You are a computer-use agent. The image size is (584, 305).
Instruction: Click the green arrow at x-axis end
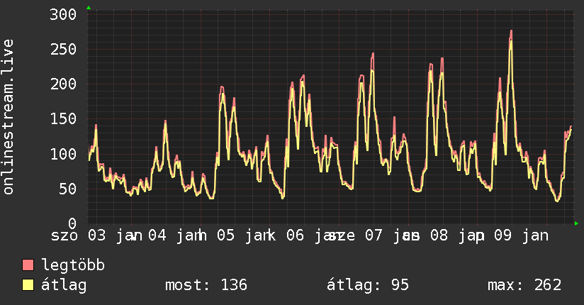click(576, 223)
